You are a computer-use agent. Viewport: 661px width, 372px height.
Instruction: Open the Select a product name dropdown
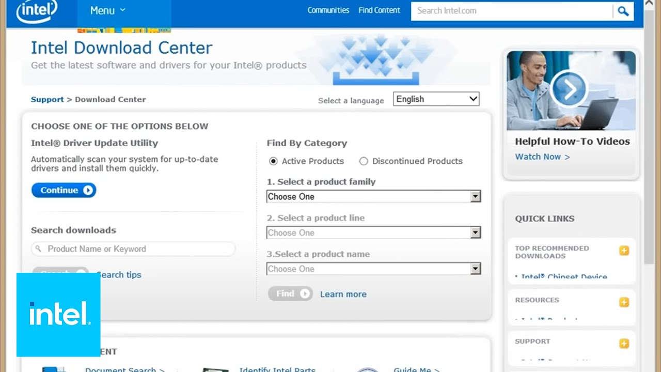pos(374,269)
